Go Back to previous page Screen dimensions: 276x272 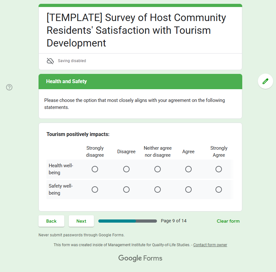(x=51, y=221)
